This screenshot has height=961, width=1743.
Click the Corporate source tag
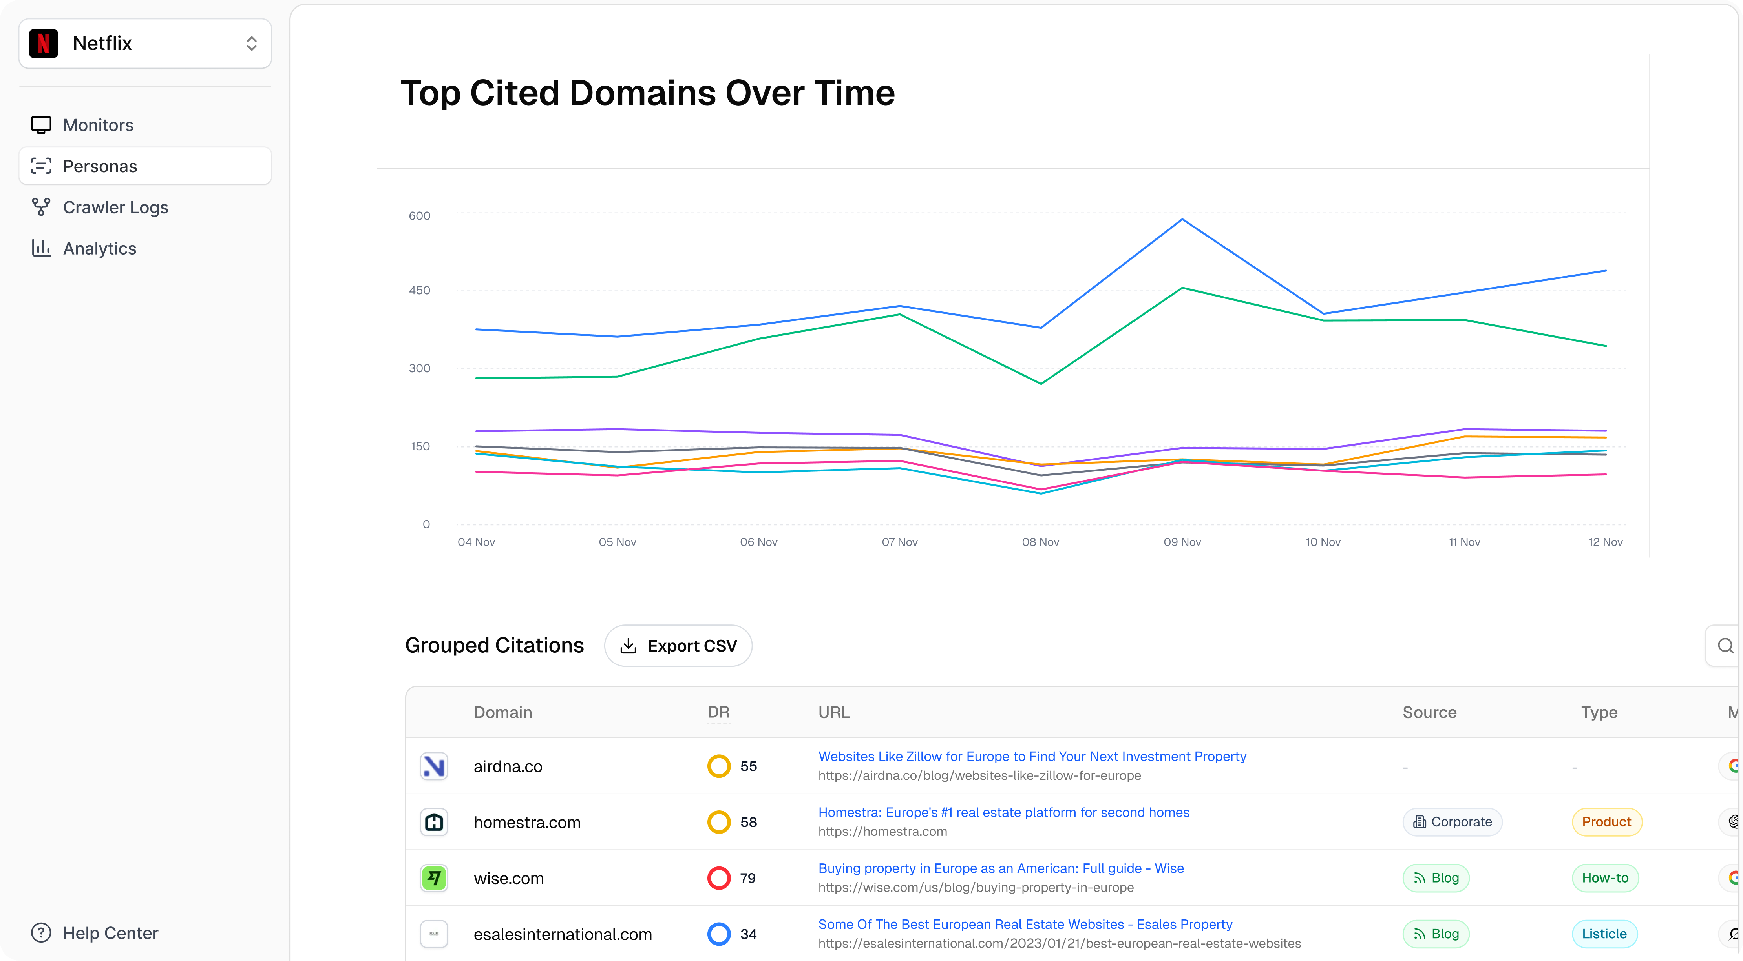click(1452, 823)
